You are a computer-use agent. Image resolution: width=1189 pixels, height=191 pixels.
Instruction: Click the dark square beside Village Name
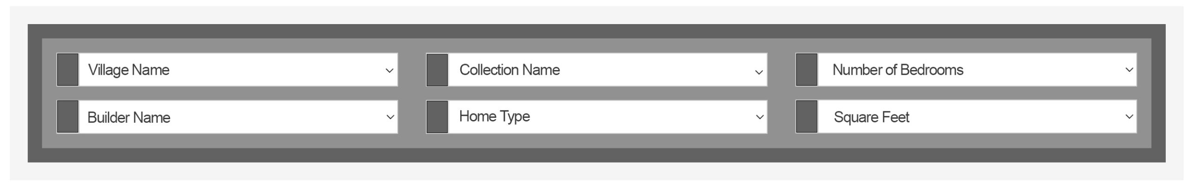[x=67, y=70]
